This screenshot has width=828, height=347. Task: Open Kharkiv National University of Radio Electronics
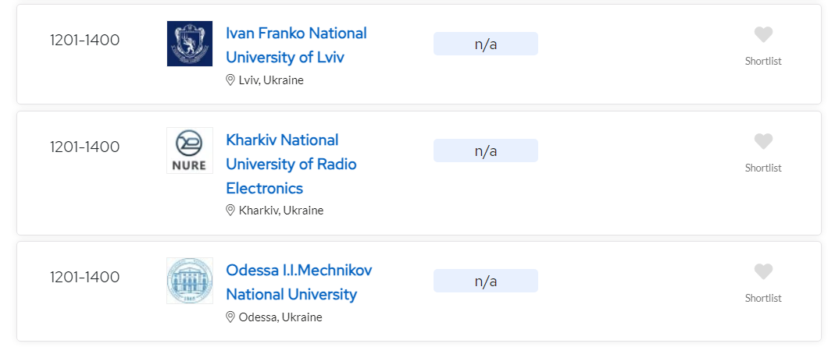(291, 164)
